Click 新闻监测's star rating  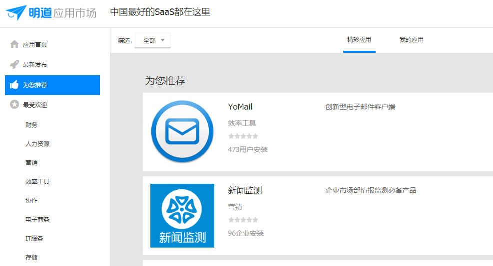[243, 220]
